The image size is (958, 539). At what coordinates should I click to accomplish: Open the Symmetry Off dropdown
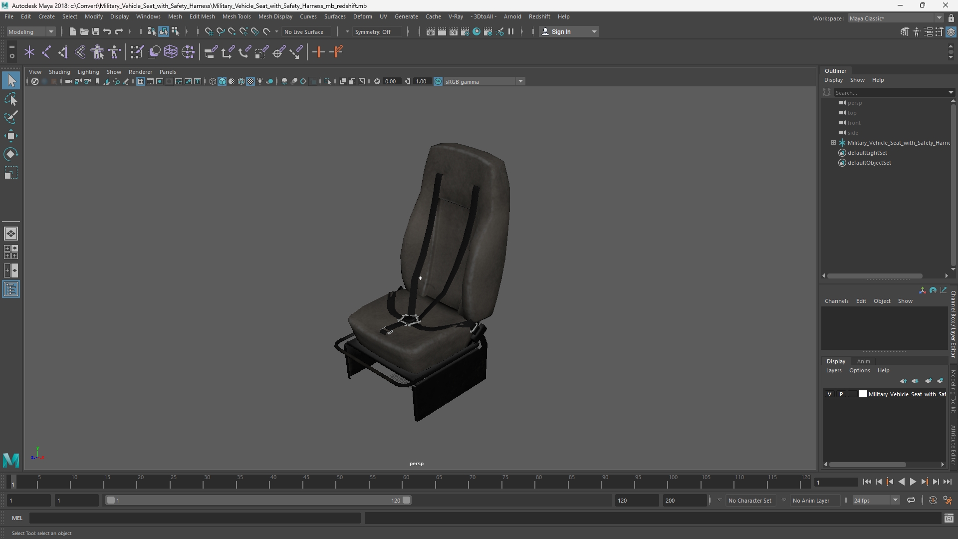tap(377, 31)
